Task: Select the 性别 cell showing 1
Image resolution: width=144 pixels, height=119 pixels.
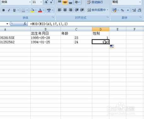Action: pos(101,38)
